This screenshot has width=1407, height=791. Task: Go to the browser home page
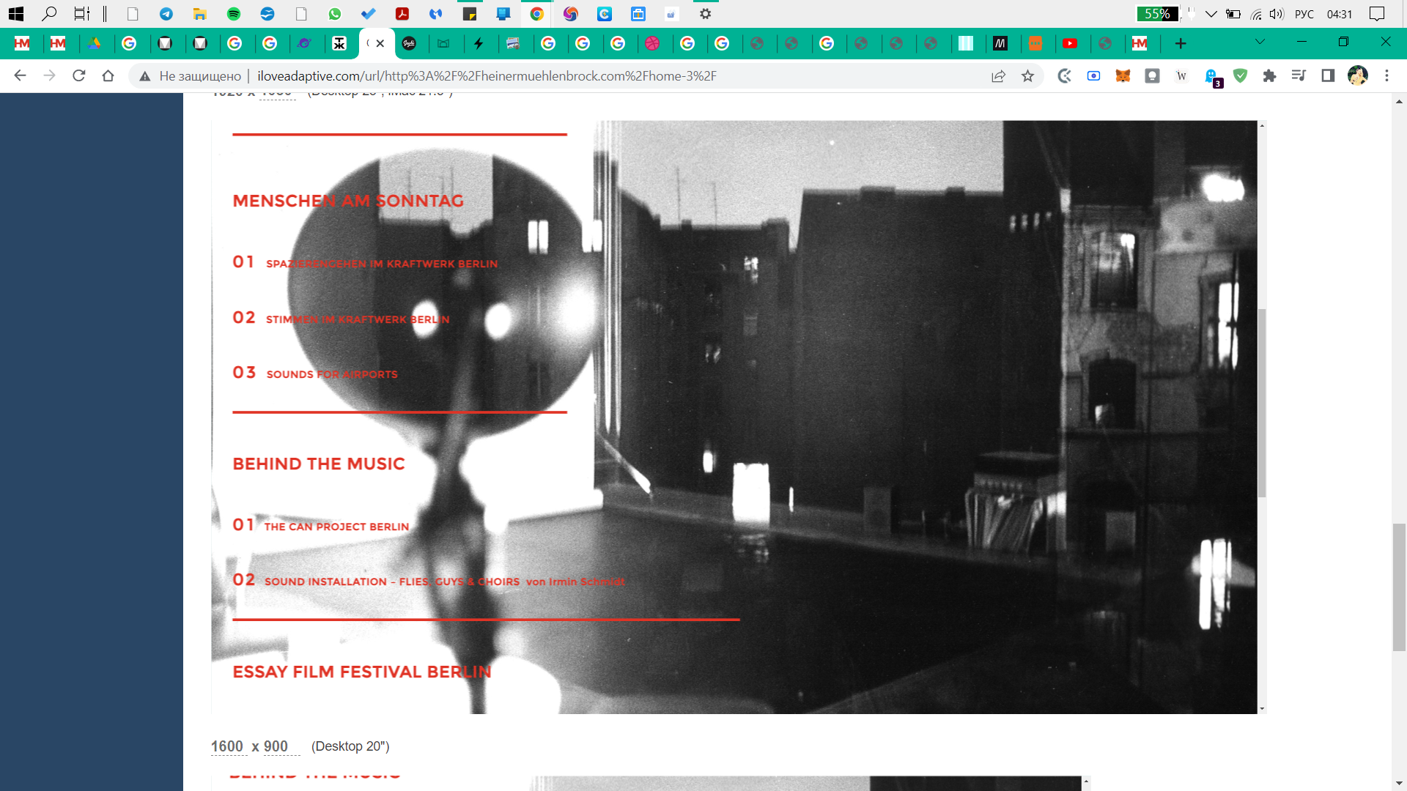click(x=108, y=75)
